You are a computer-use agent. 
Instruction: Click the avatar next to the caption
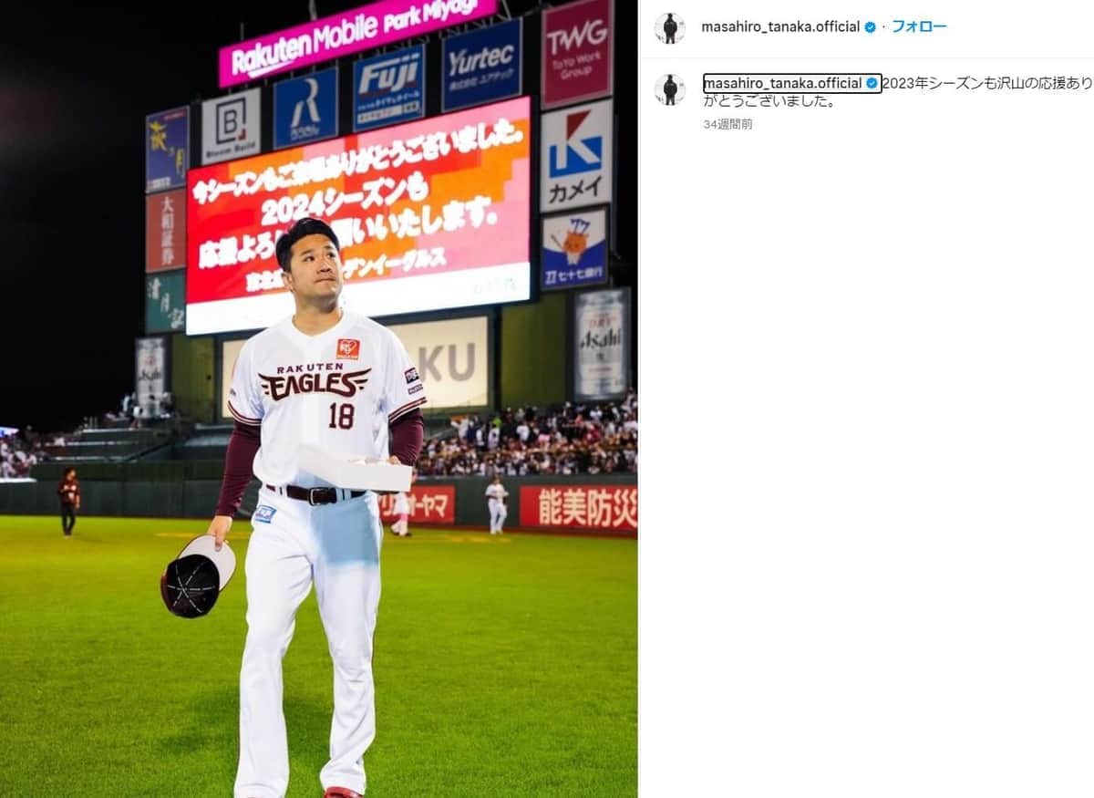click(669, 89)
